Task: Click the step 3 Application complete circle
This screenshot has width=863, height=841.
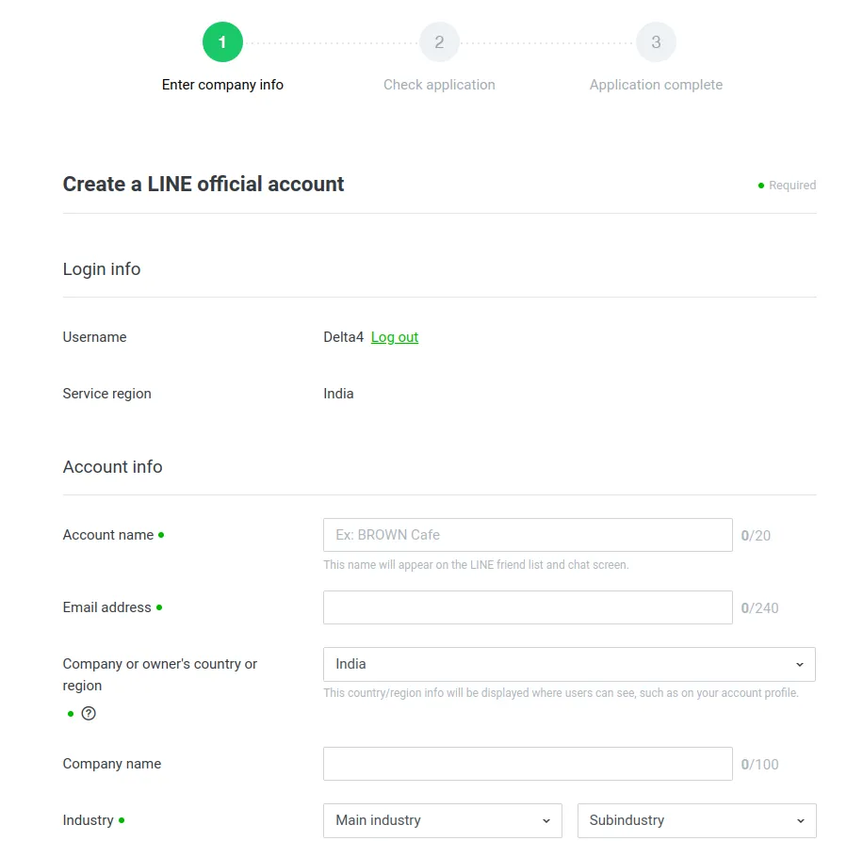Action: [656, 41]
